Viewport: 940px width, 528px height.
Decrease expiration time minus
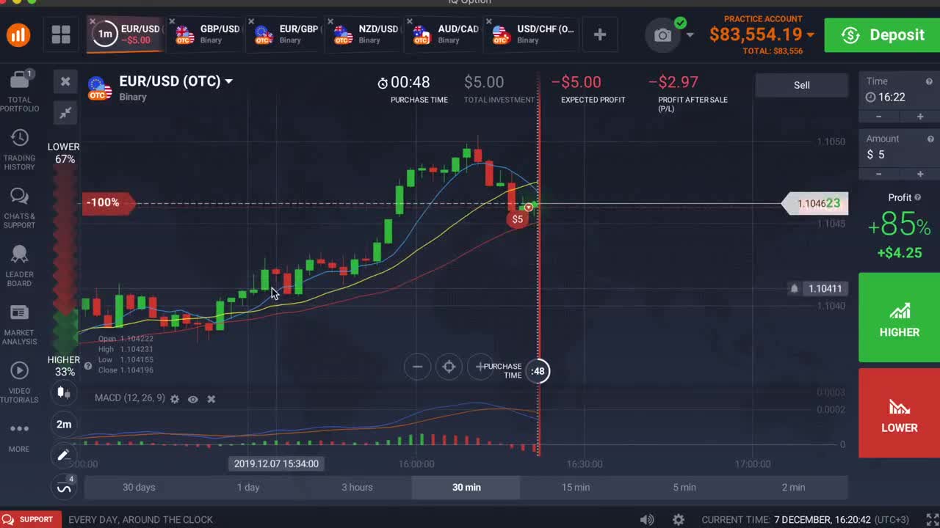(x=879, y=117)
